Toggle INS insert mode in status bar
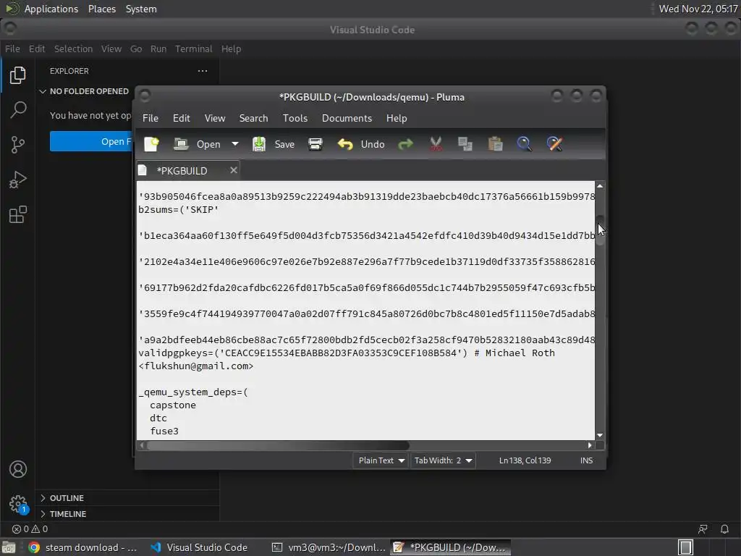The height and width of the screenshot is (556, 741). (586, 460)
